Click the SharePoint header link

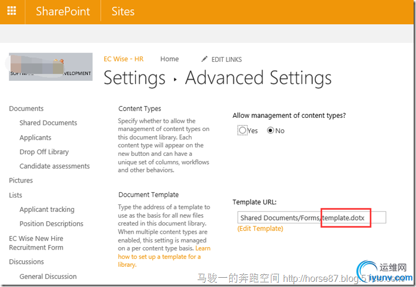point(63,12)
